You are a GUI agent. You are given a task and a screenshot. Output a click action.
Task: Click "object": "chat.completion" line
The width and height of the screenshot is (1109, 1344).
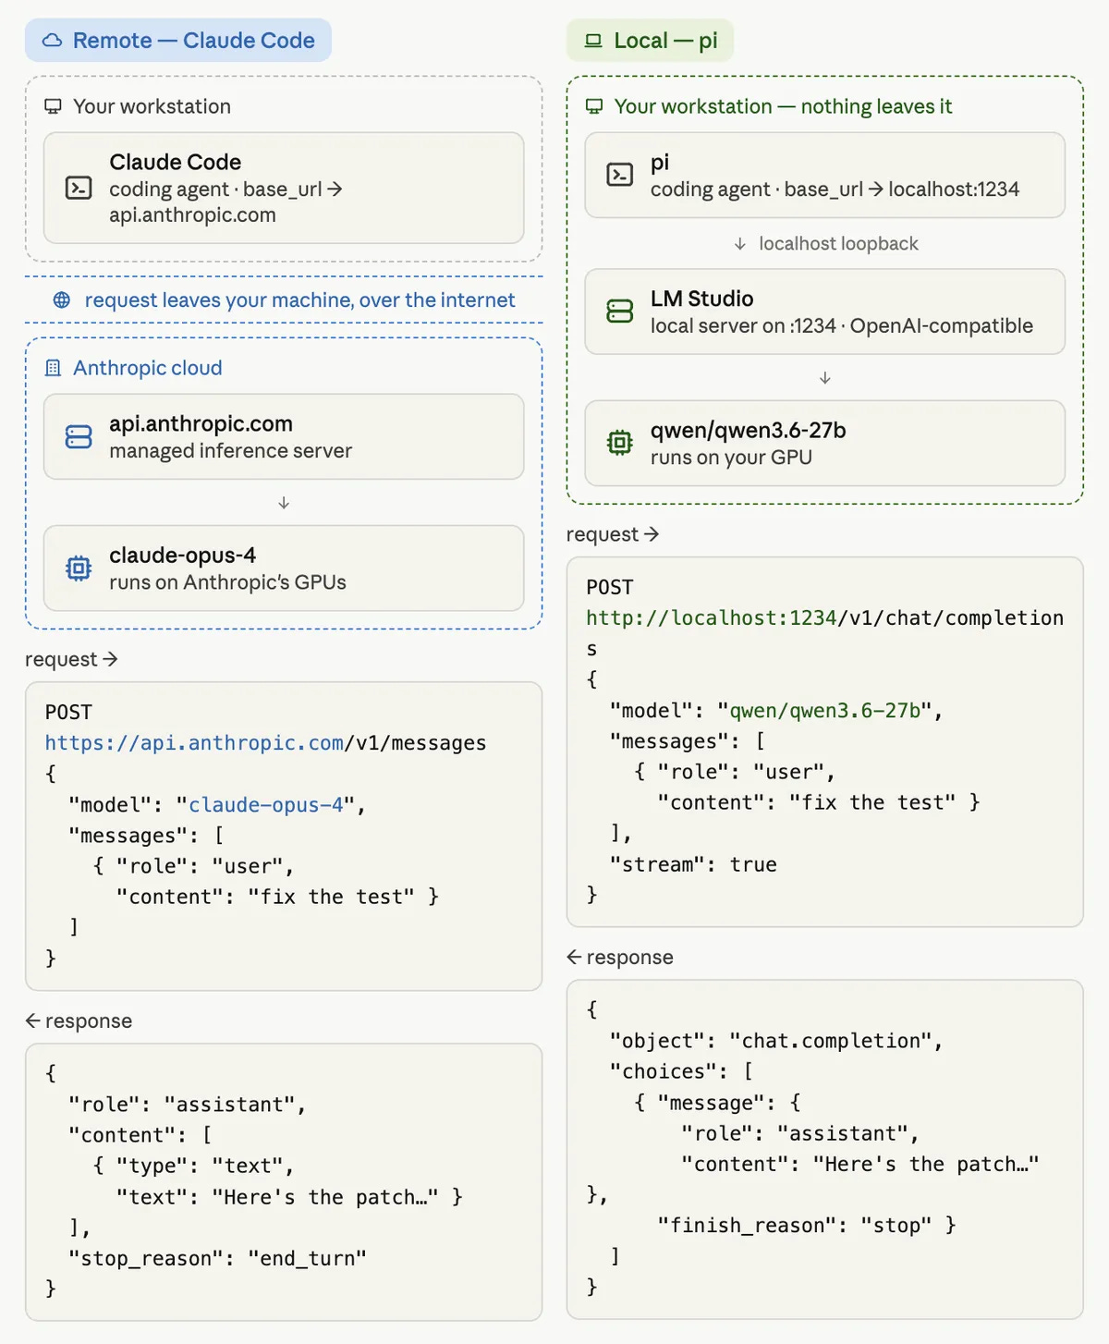[x=776, y=1041]
